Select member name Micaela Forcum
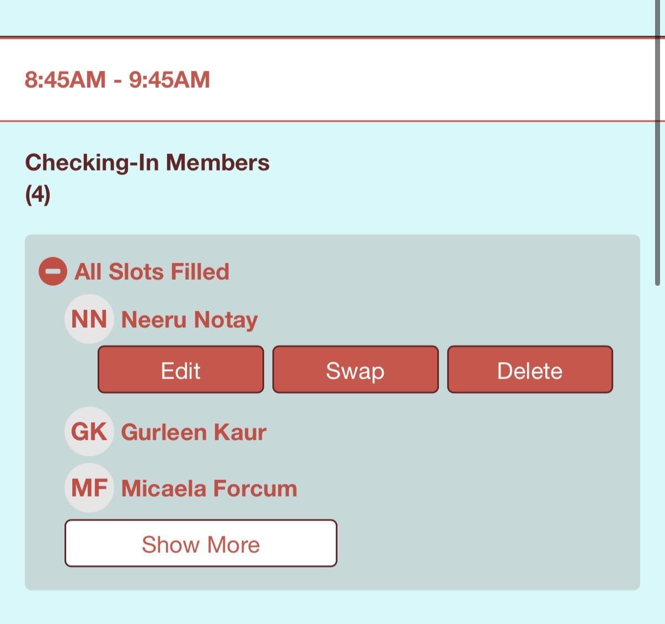665x624 pixels. coord(209,489)
